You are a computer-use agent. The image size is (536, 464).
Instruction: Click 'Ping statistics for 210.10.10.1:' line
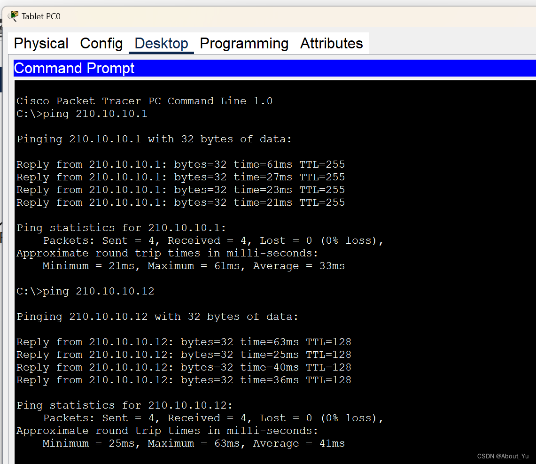pyautogui.click(x=121, y=228)
